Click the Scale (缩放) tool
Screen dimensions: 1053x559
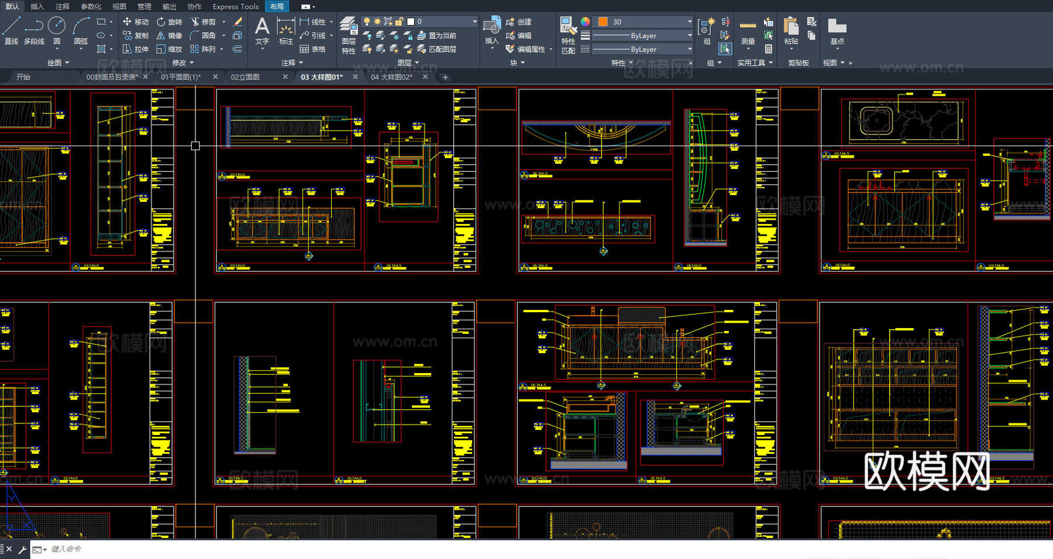[169, 50]
